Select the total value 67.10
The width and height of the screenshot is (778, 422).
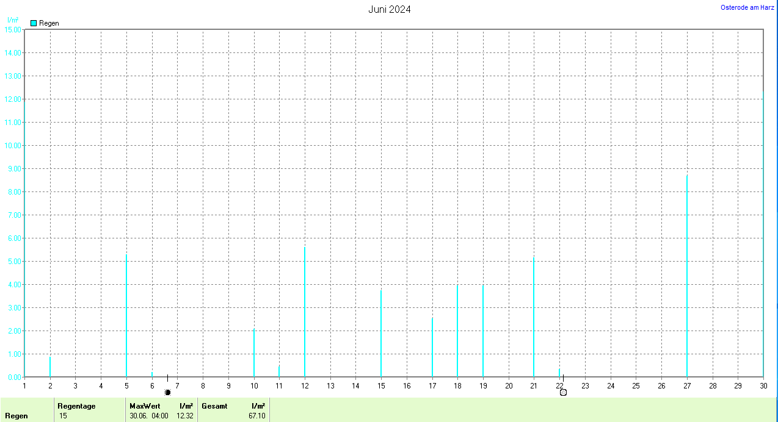point(256,416)
